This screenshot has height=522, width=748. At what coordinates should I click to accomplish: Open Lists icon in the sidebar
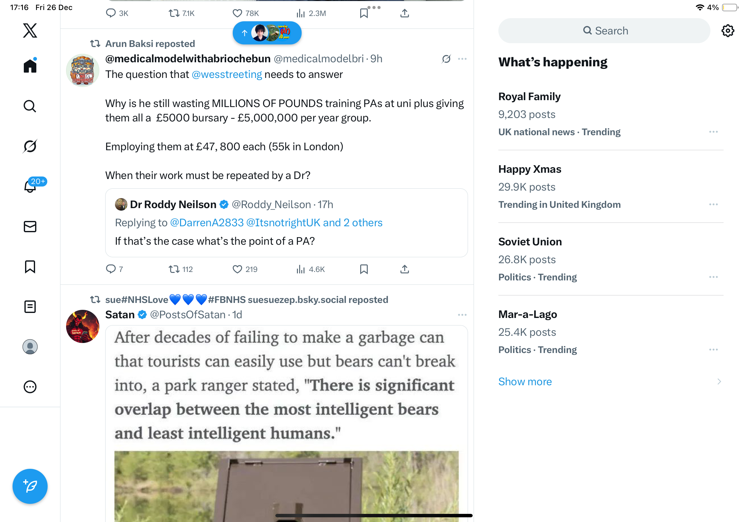30,307
